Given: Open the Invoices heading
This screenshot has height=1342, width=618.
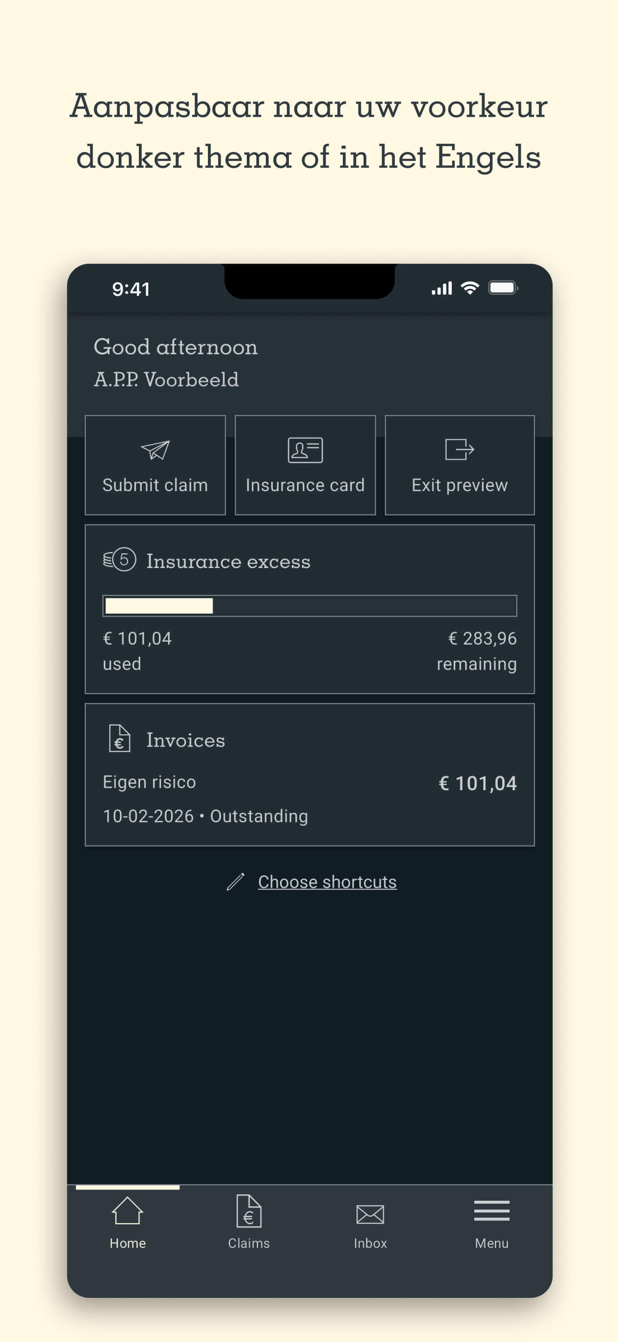Looking at the screenshot, I should [x=185, y=740].
